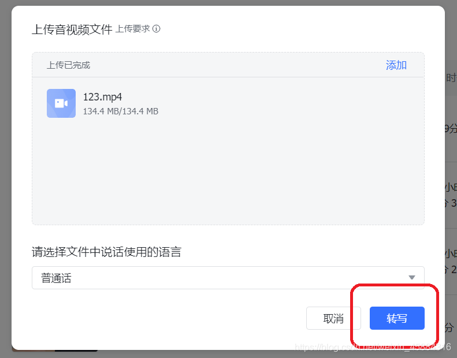Click the 转写 transcribe button

(397, 318)
